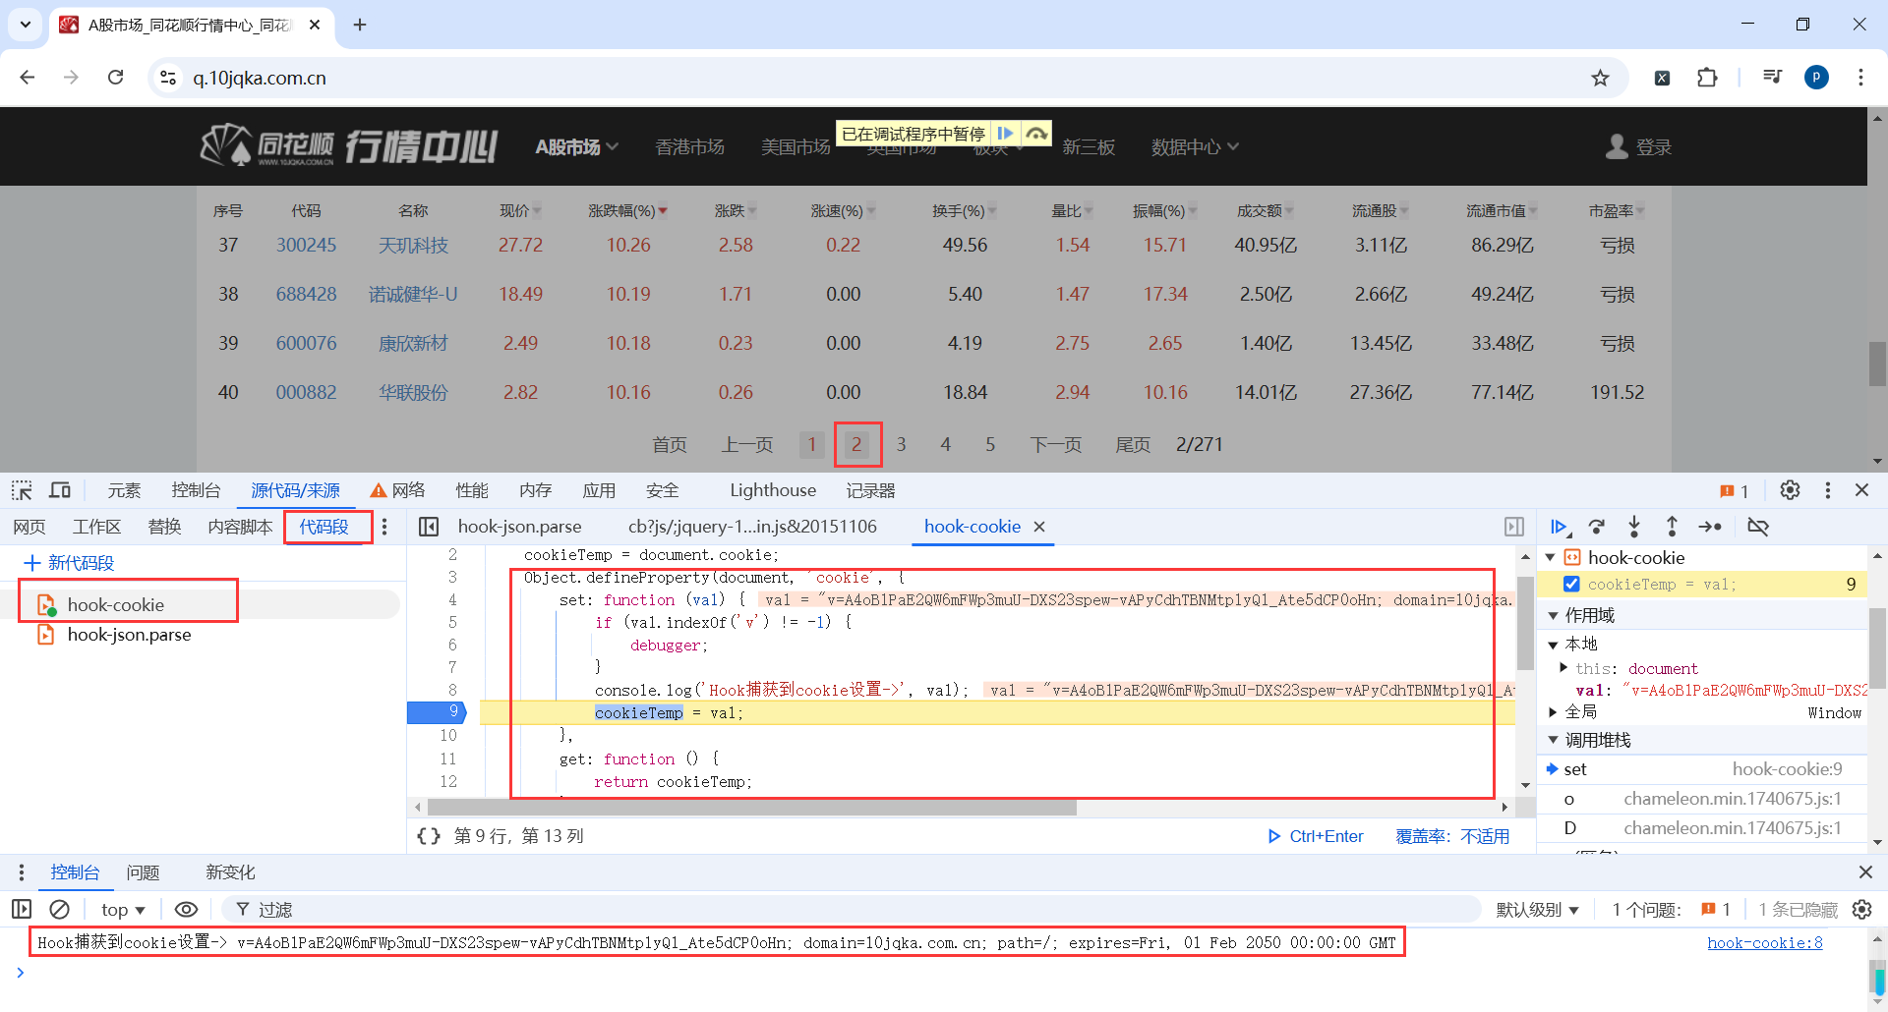The image size is (1888, 1012).
Task: Open DevTools settings gear
Action: pos(1790,490)
